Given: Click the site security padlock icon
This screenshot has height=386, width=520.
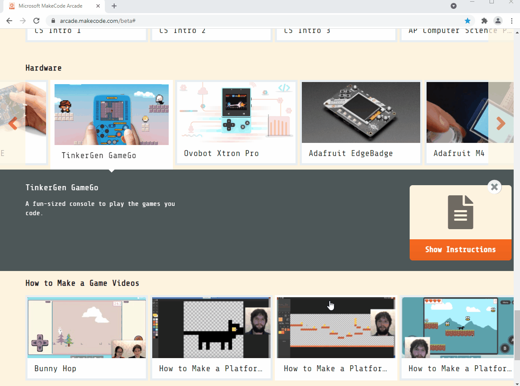Looking at the screenshot, I should [53, 20].
